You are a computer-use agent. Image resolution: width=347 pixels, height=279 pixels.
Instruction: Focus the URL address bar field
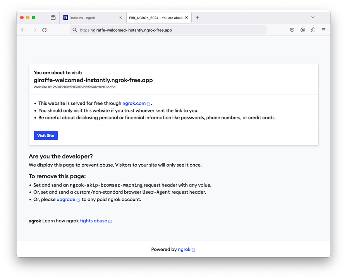point(168,30)
